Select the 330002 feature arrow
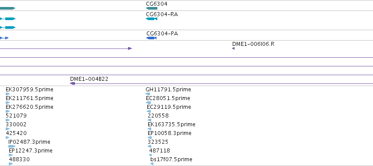Viewport: 373px width, 166px height. click(7, 129)
